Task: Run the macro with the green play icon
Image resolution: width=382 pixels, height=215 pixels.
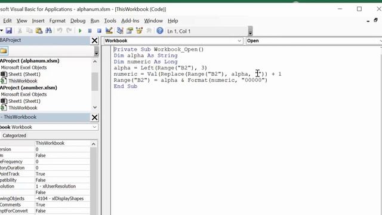Action: 80,30
